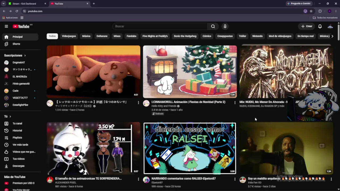Click the browser forward arrow
Viewport: 340px width, 191px height.
point(10,11)
